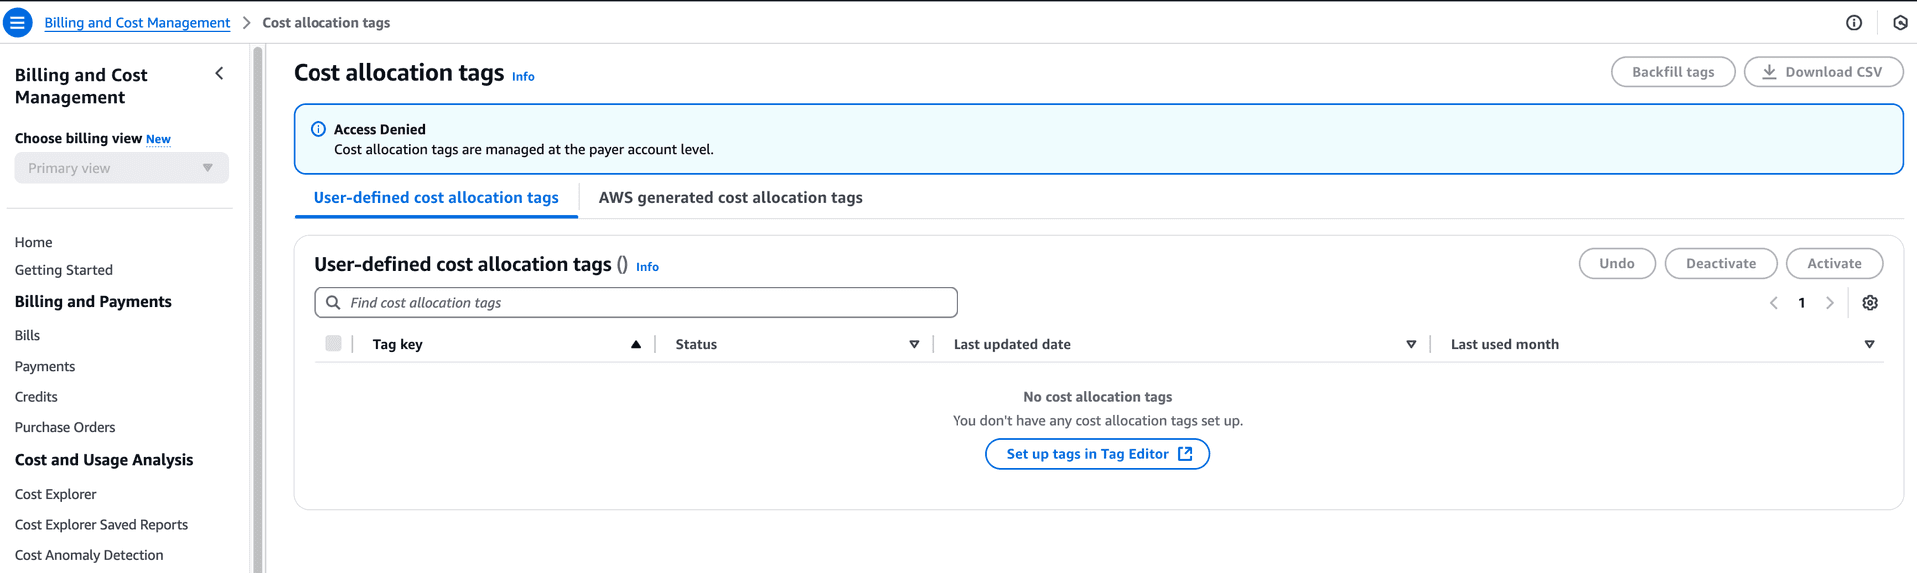1917x573 pixels.
Task: Switch to User-defined cost allocation tags tab
Action: pos(436,197)
